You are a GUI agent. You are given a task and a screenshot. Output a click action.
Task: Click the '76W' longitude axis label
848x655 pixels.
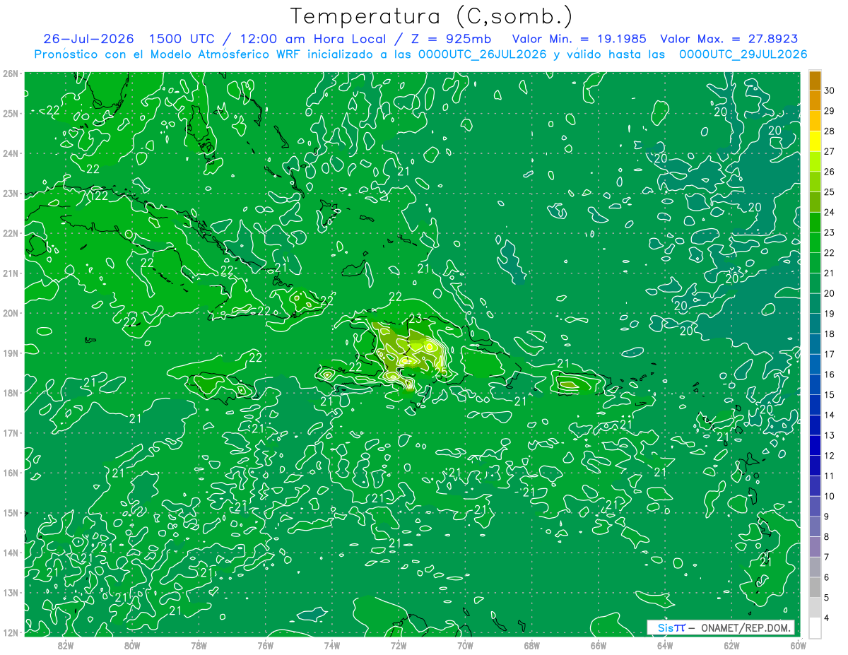point(265,644)
